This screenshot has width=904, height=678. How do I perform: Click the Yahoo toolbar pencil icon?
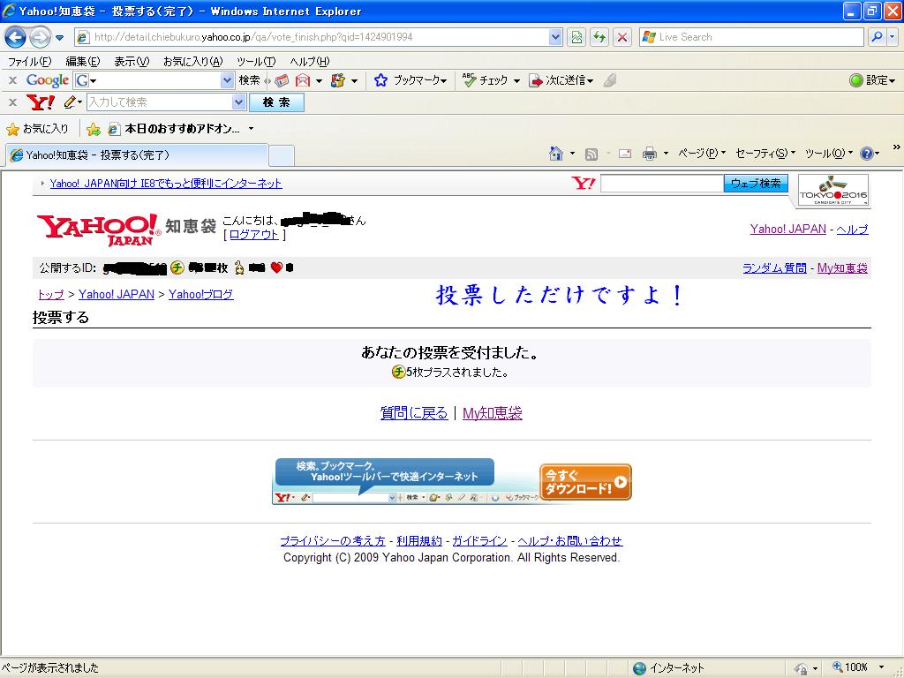click(x=71, y=102)
